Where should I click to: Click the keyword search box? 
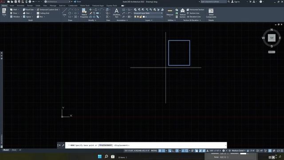tap(213, 2)
